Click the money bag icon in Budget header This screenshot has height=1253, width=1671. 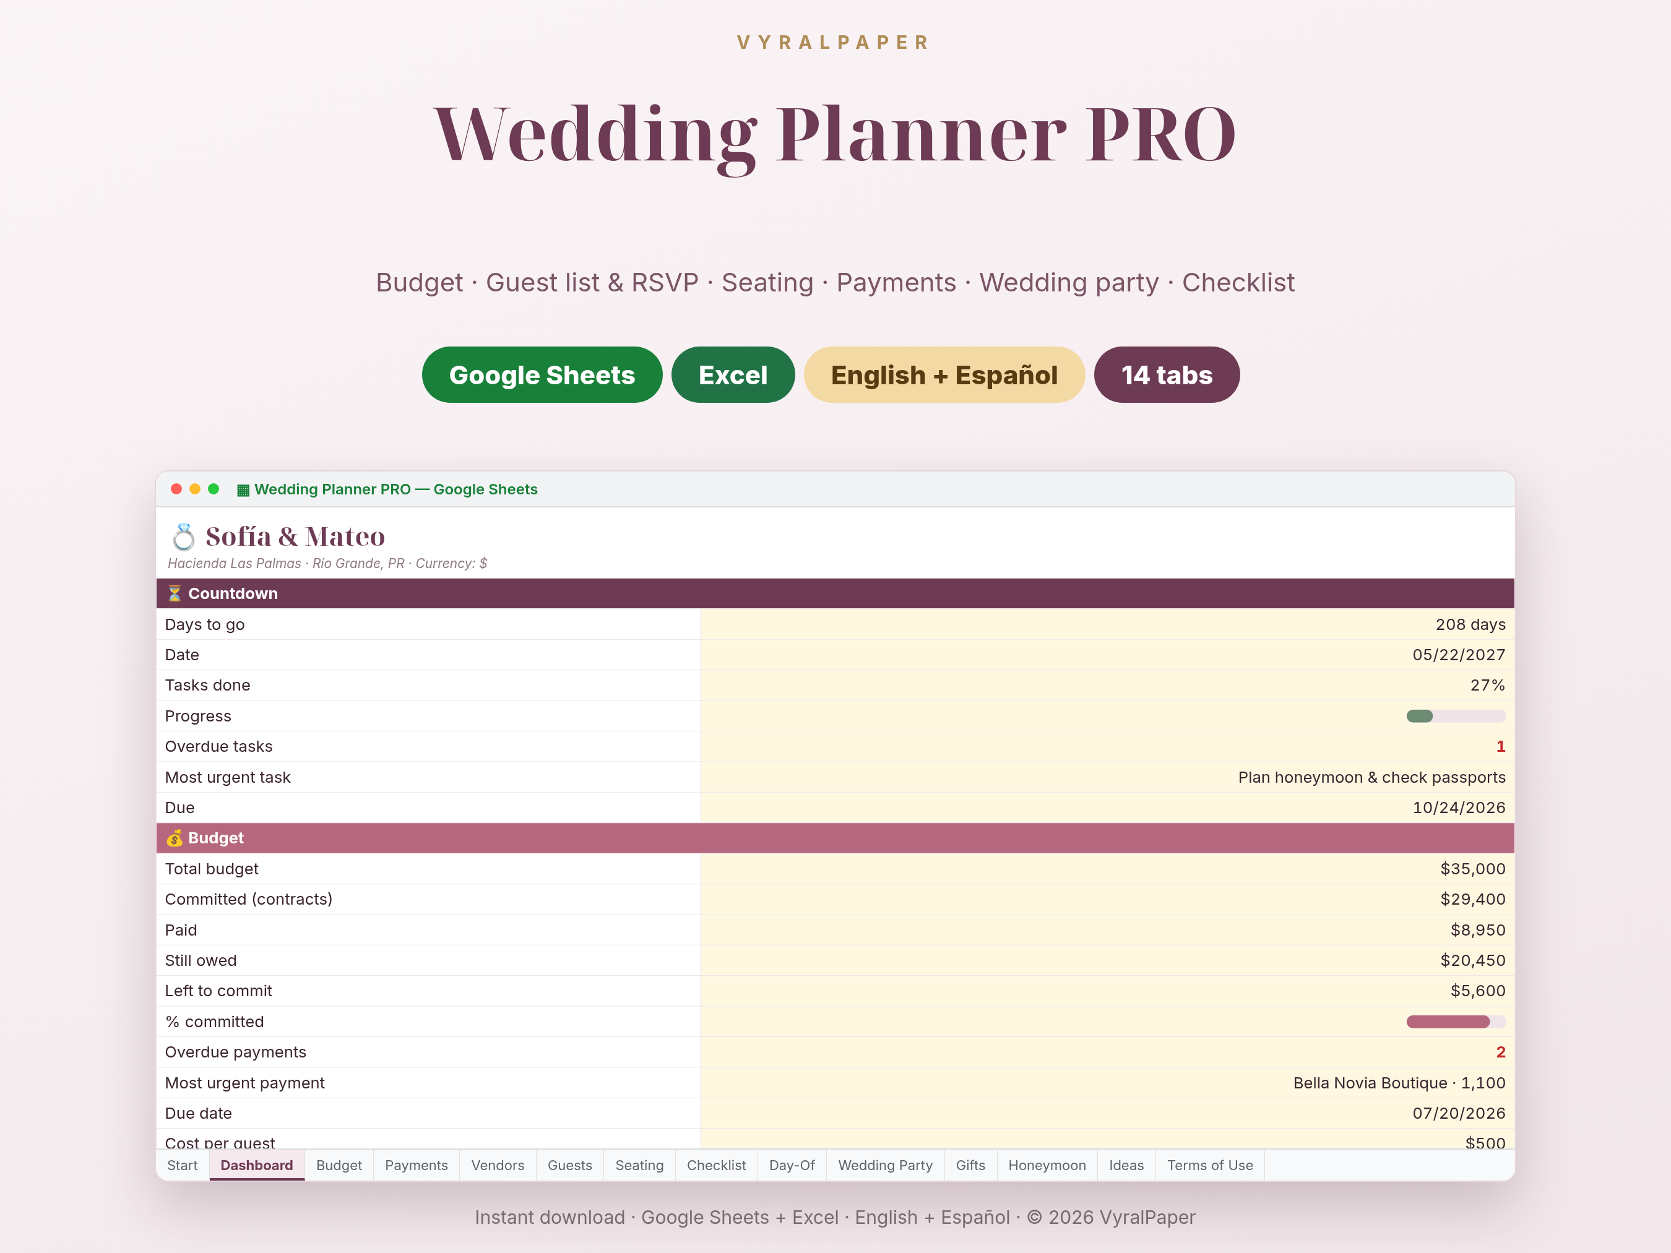click(175, 838)
